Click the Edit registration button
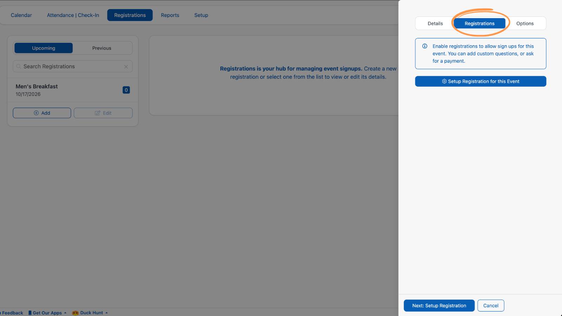The width and height of the screenshot is (562, 316). point(103,113)
